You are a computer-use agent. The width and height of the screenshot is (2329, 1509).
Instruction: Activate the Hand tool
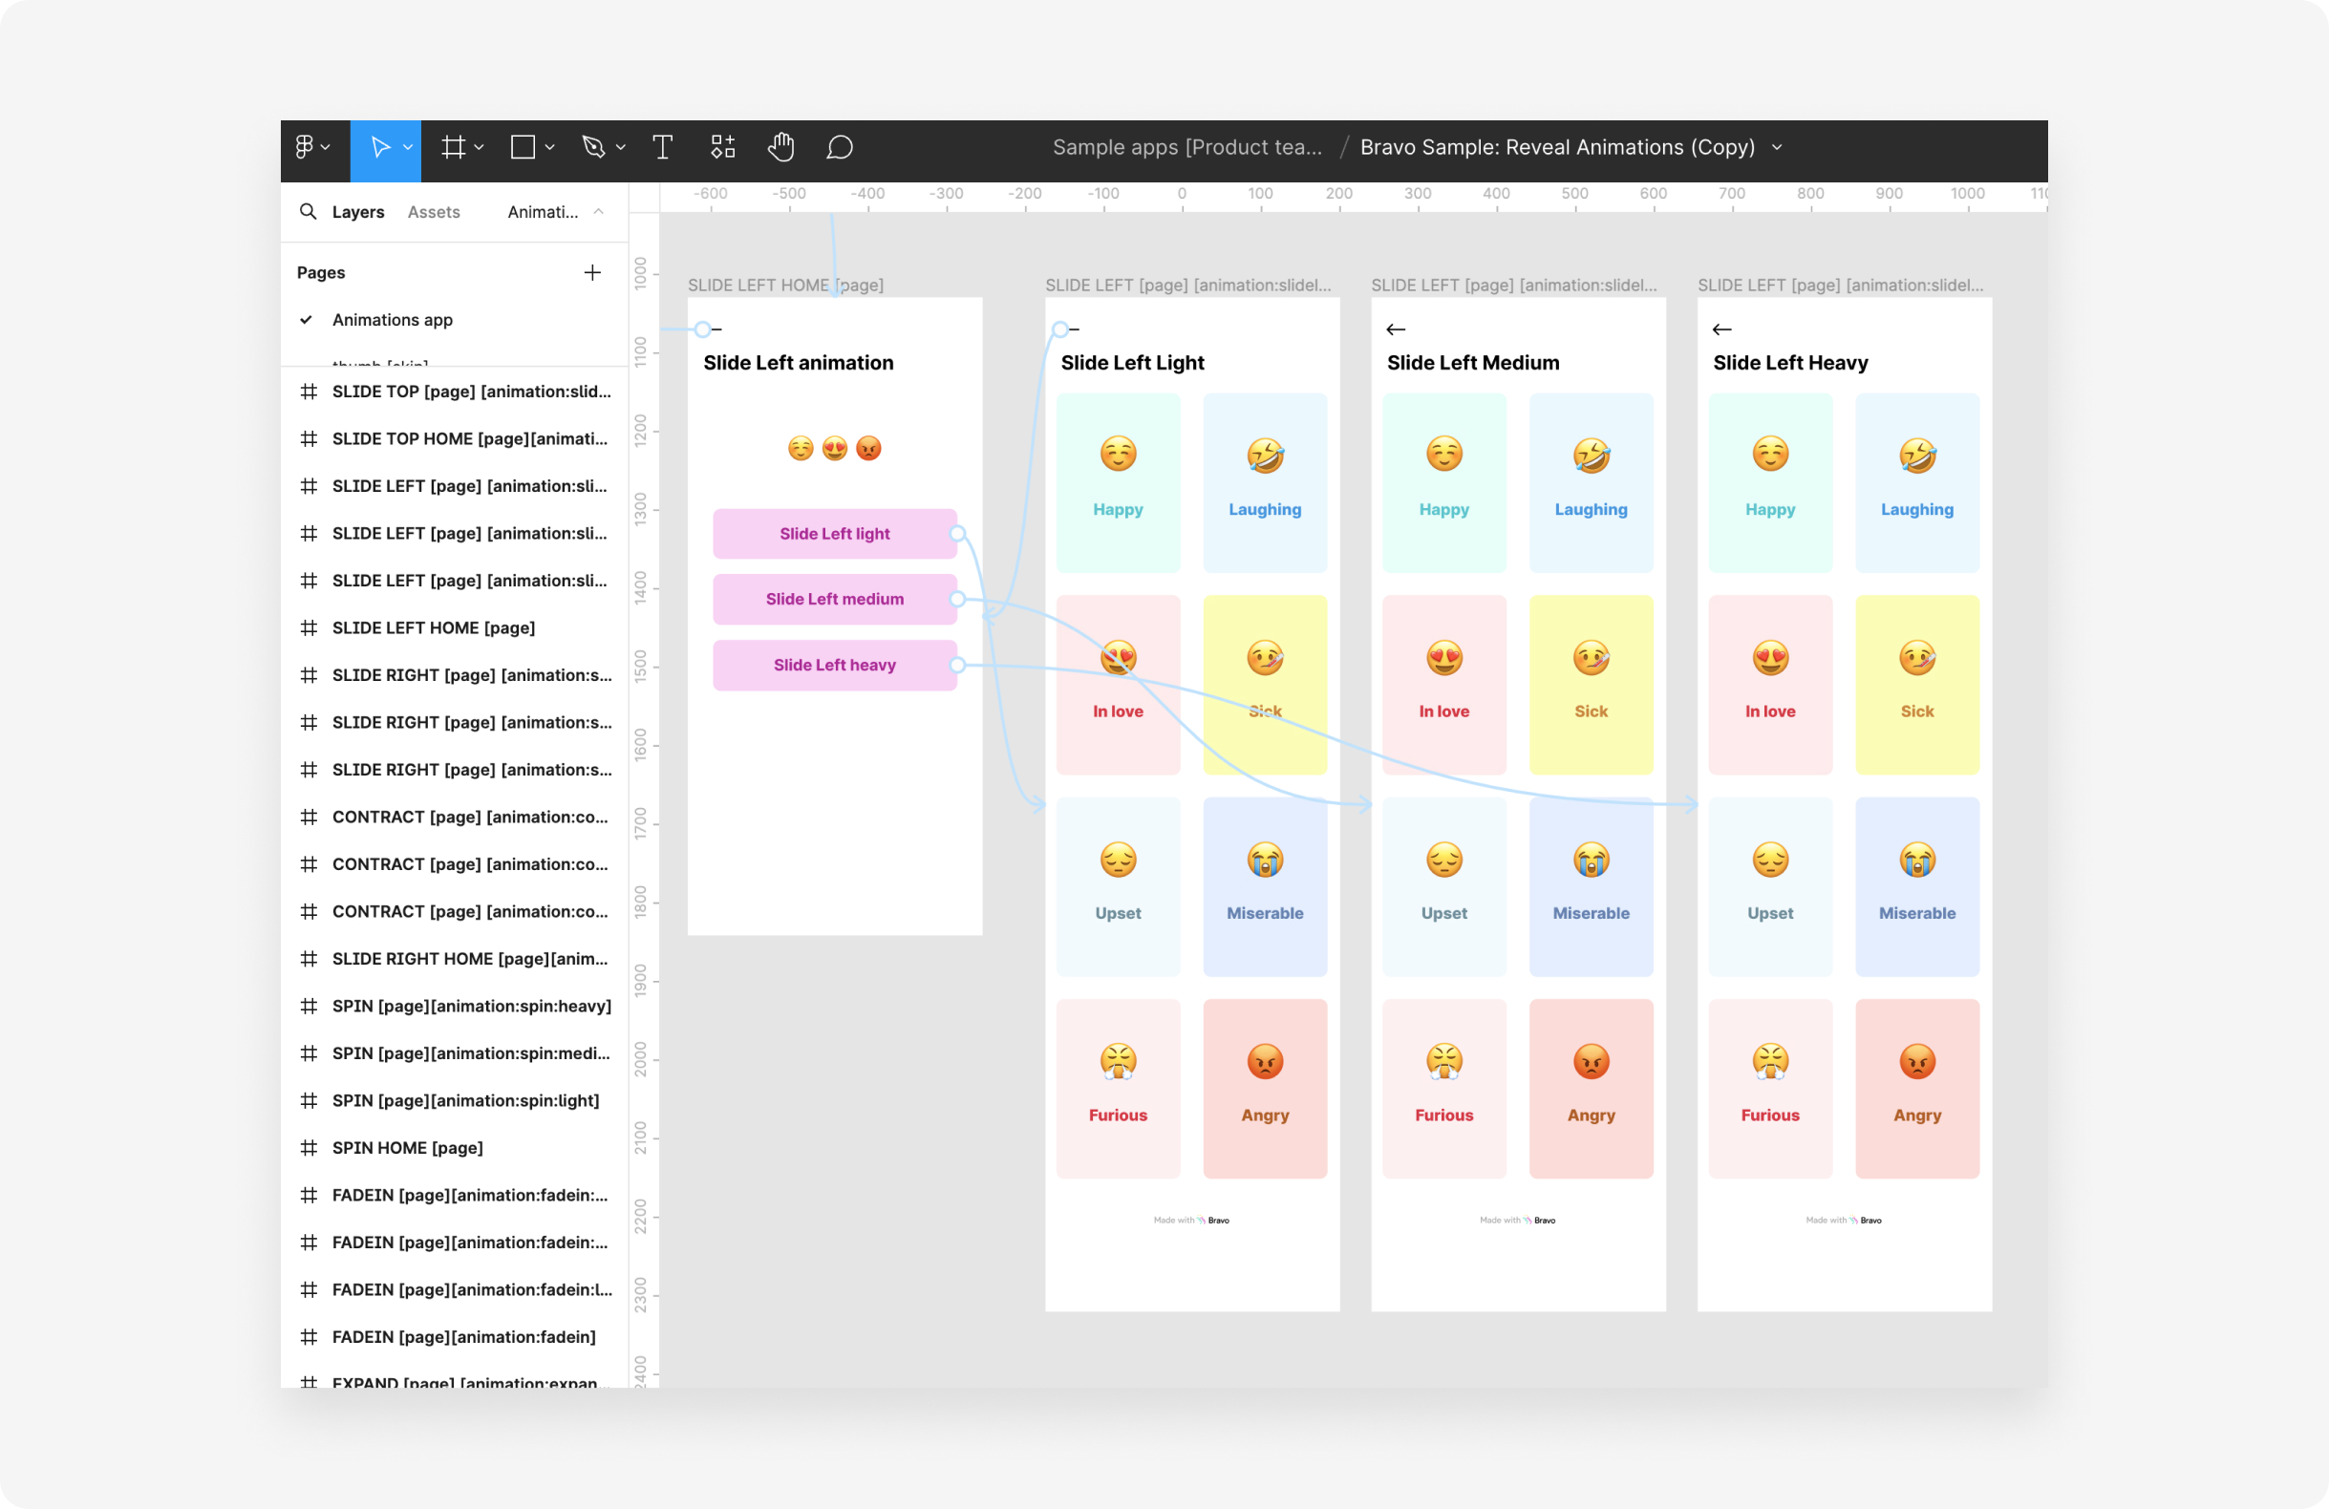[780, 147]
